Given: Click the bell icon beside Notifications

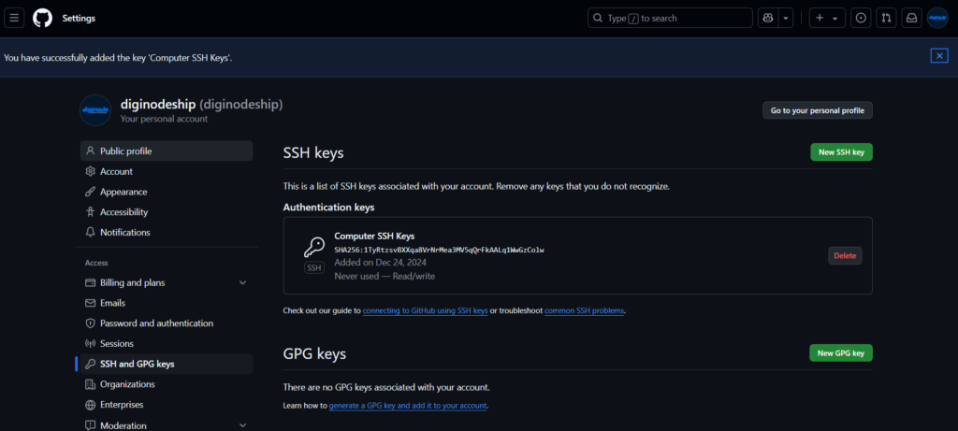Looking at the screenshot, I should point(91,232).
